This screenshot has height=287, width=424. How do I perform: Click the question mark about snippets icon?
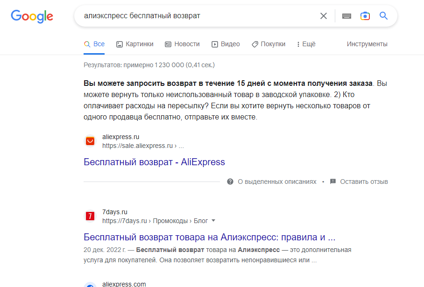click(230, 182)
